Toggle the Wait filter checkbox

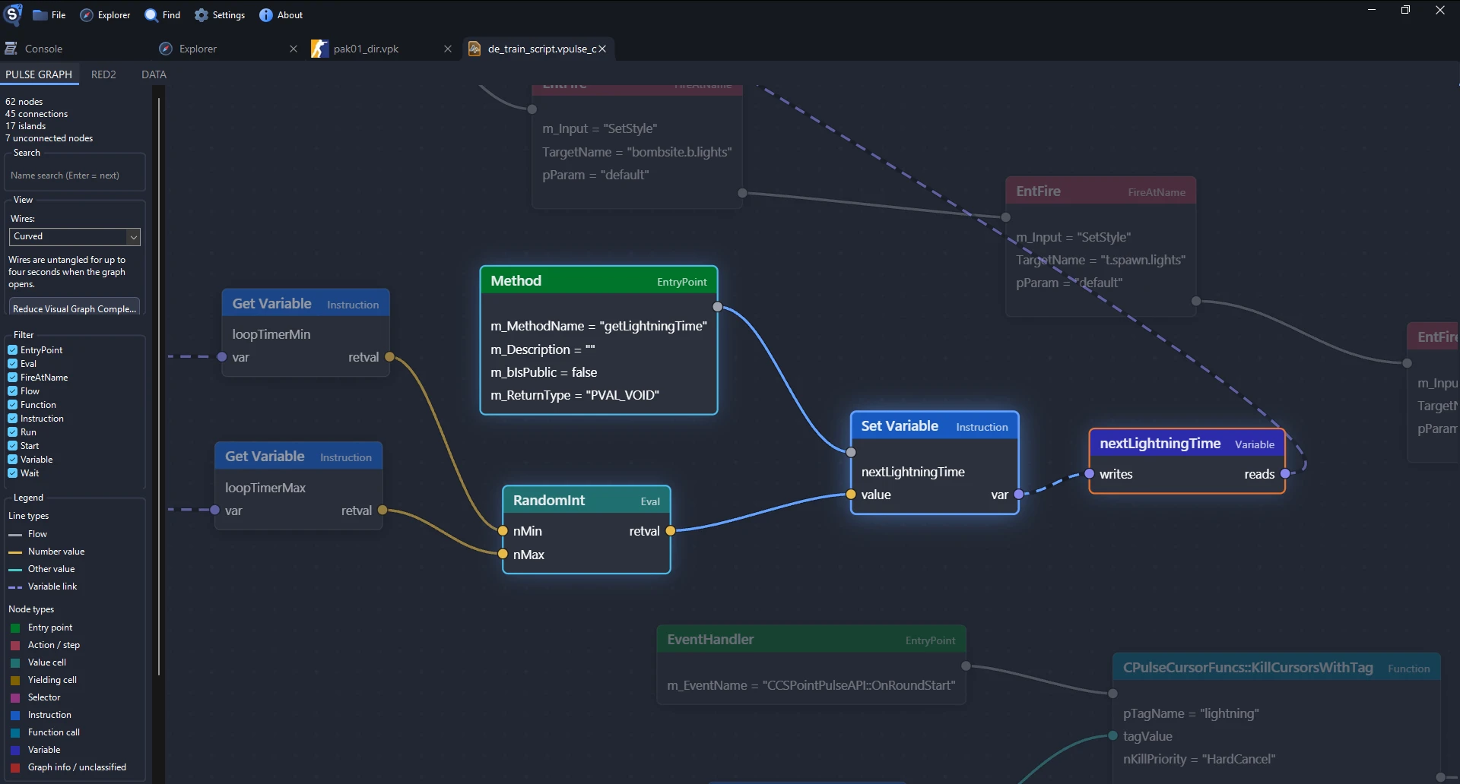pyautogui.click(x=13, y=473)
